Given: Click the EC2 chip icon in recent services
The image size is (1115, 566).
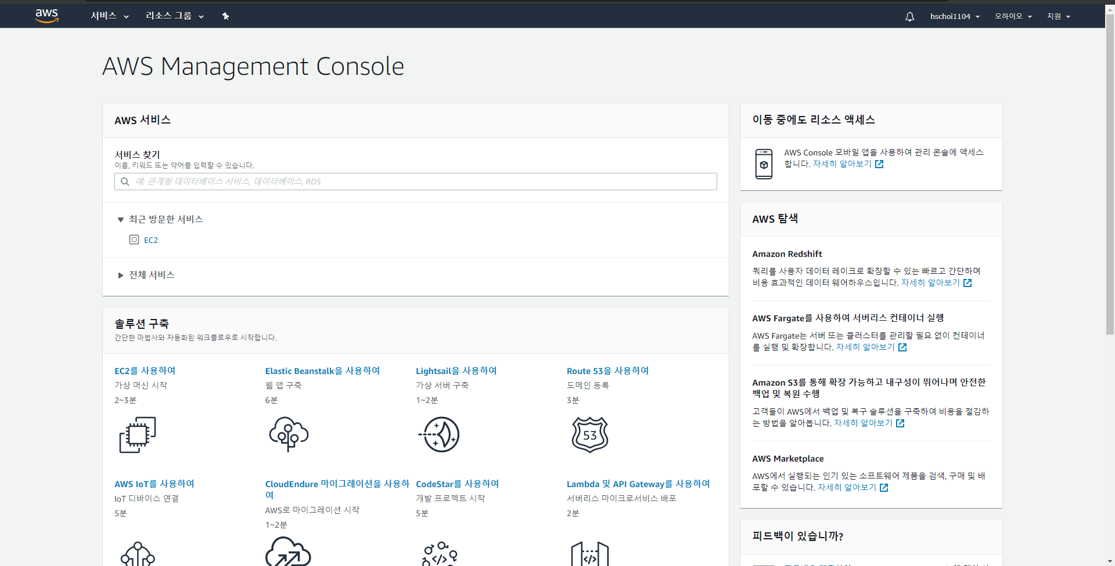Looking at the screenshot, I should pyautogui.click(x=134, y=240).
